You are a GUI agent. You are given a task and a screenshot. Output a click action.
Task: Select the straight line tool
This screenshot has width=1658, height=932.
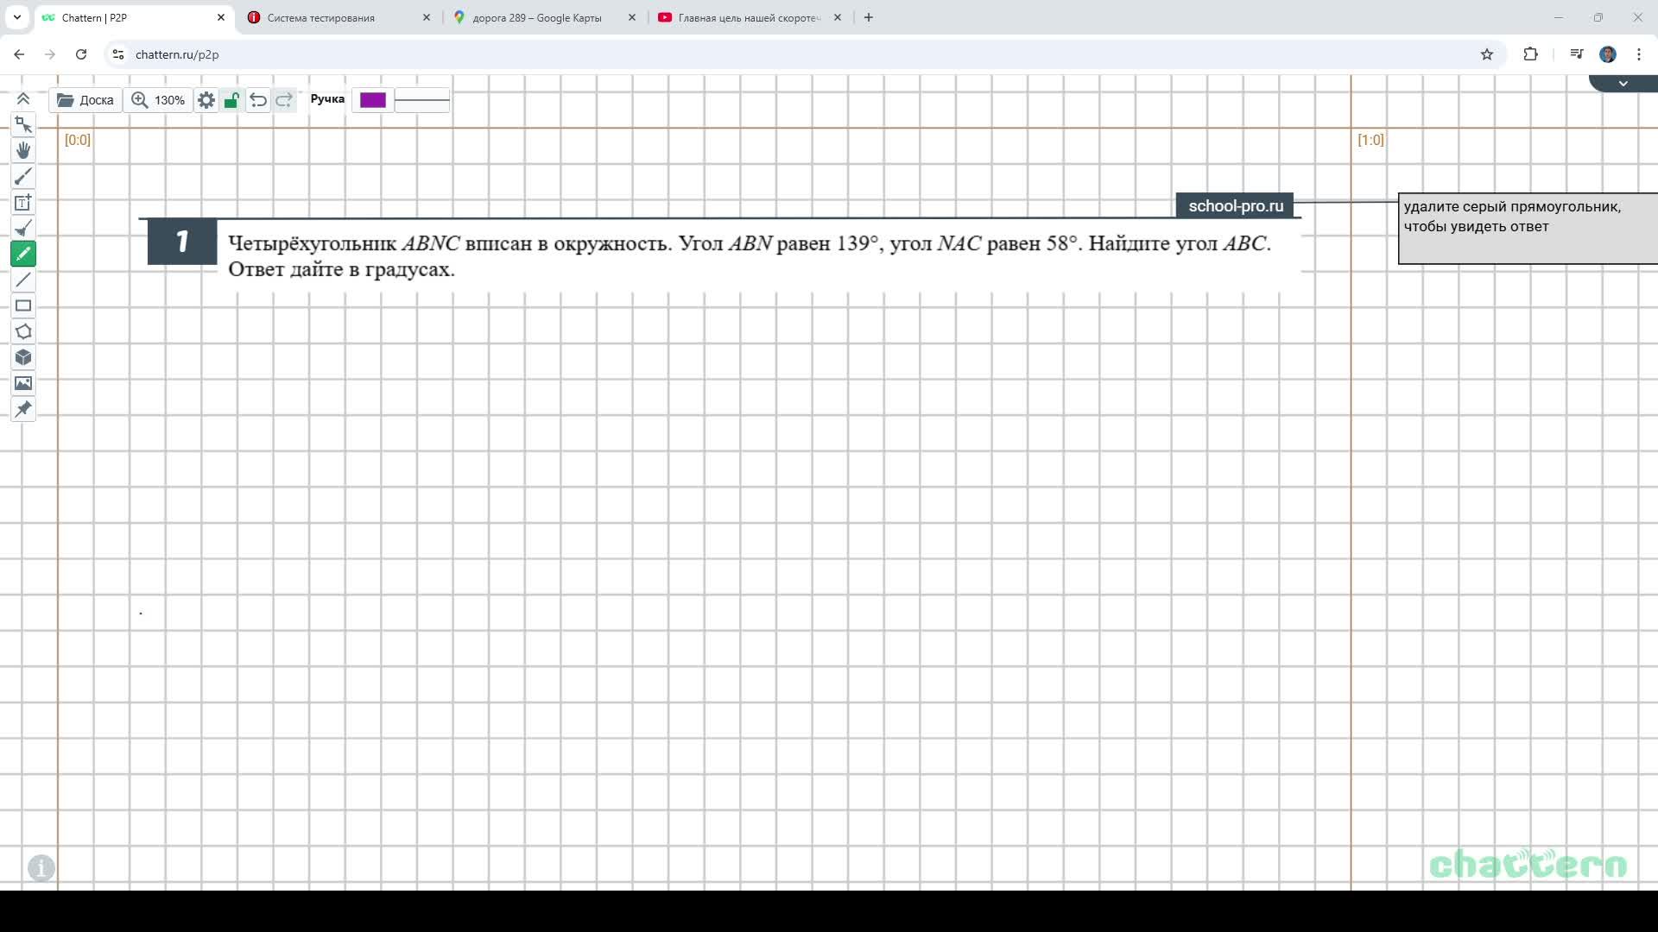coord(23,280)
